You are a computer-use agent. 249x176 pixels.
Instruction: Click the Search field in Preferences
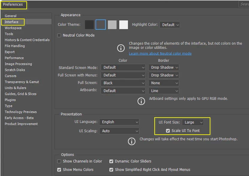click(x=244, y=4)
